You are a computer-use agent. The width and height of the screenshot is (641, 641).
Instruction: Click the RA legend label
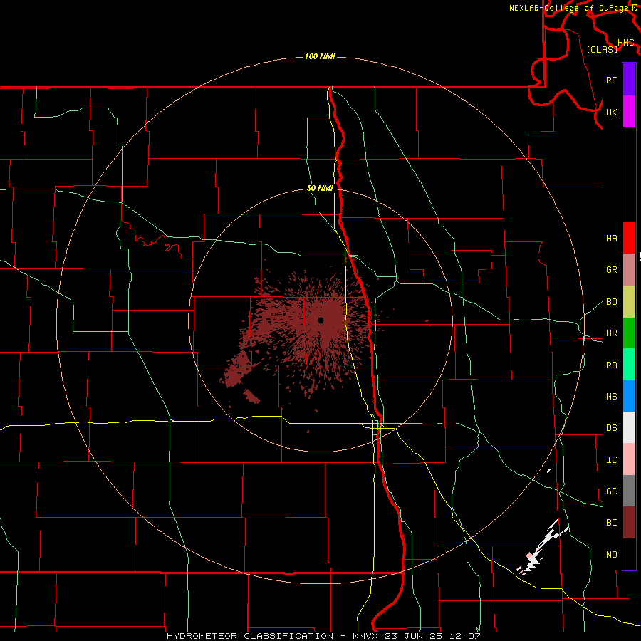(611, 365)
